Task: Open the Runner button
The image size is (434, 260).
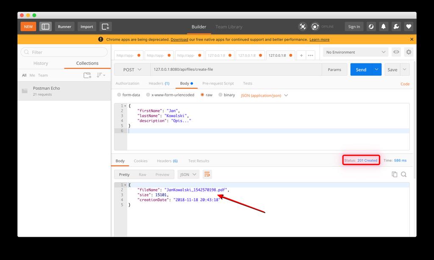Action: pos(64,27)
